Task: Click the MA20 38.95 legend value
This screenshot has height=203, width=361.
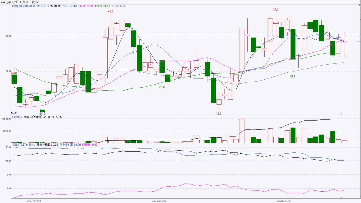Action: (86, 6)
